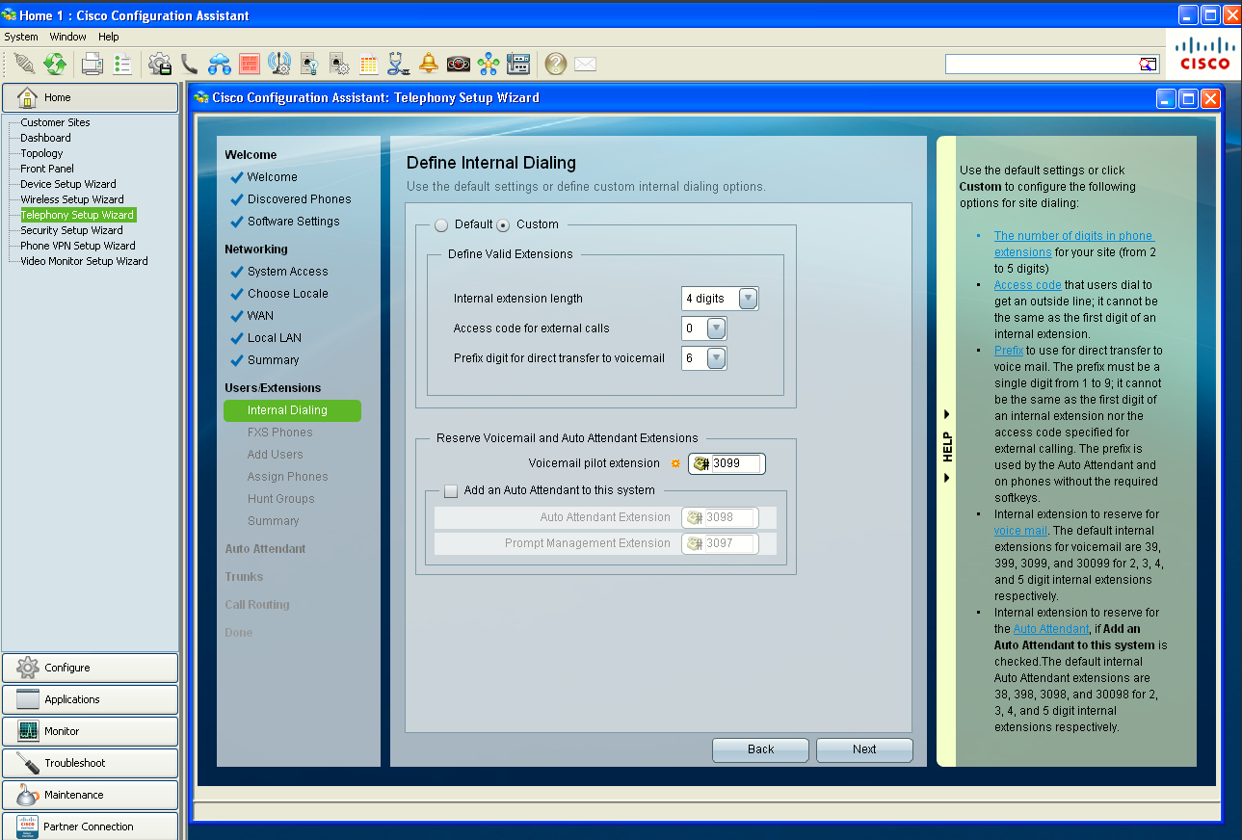Open Phone VPN Setup Wizard tree item

point(78,246)
